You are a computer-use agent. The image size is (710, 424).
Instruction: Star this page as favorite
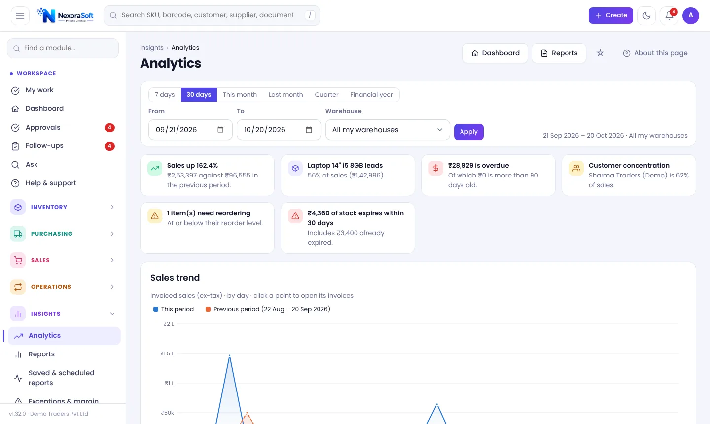click(600, 53)
